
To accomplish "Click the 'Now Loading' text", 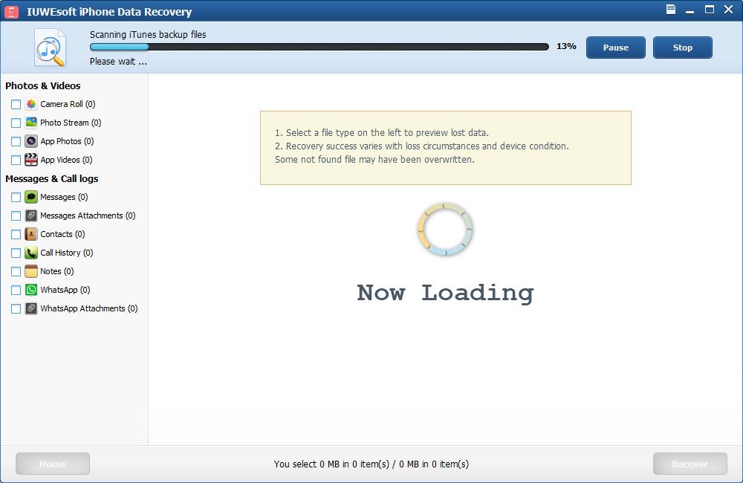I will point(445,293).
